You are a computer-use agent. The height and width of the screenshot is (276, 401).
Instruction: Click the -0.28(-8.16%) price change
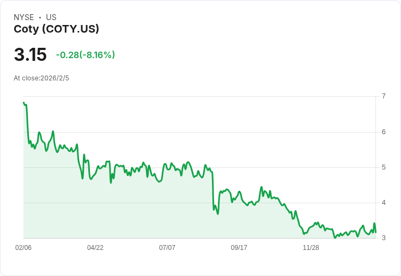tap(86, 55)
